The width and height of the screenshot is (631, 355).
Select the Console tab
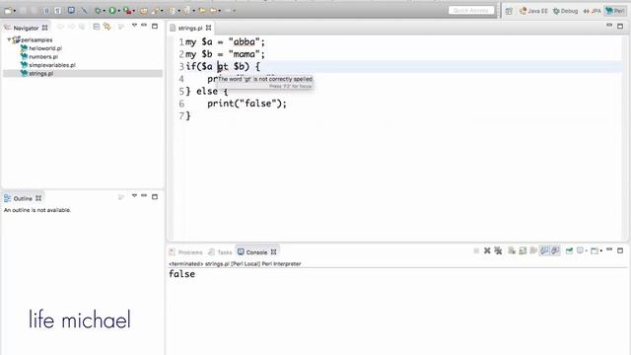[x=256, y=252]
